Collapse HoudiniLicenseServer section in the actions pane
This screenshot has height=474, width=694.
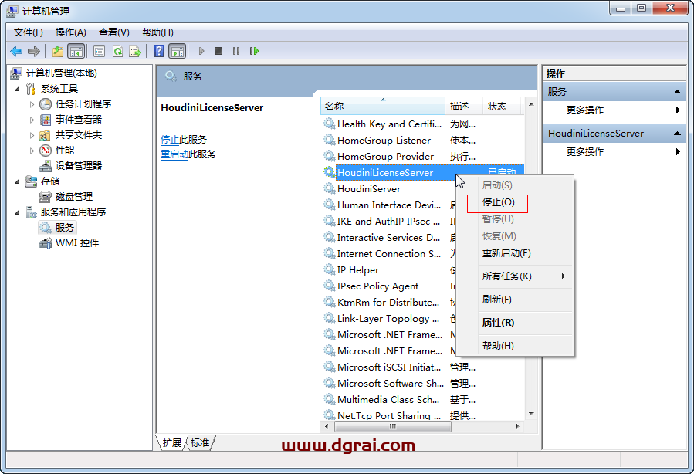click(677, 134)
